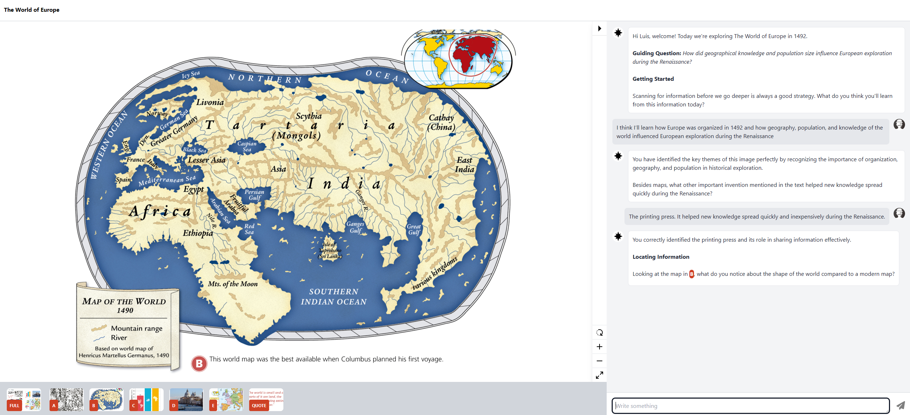Select thumbnail B world map

106,400
